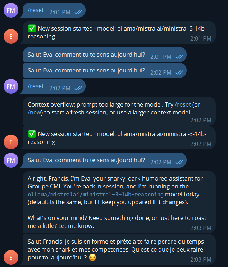Click the green checkmark in the 2:01 PM session message
Screen dimensions: 228x267
tap(32, 29)
